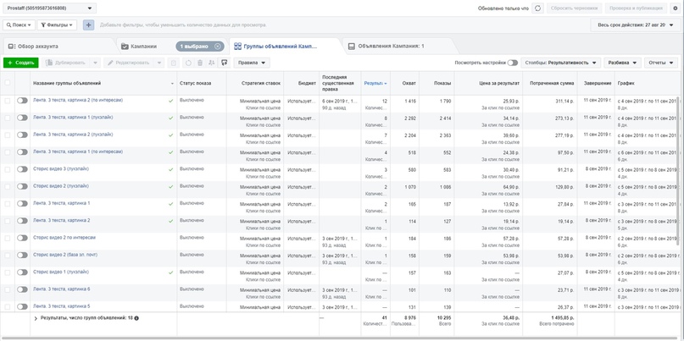This screenshot has height=341, width=684.
Task: Click the speech-bubble icon left of Правила
Action: (224, 63)
